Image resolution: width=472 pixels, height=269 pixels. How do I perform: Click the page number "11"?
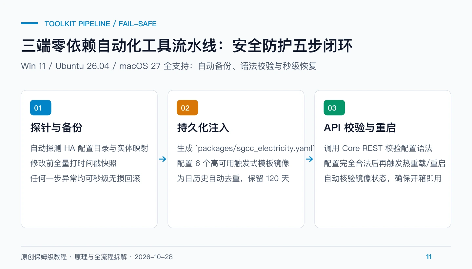[x=429, y=257]
